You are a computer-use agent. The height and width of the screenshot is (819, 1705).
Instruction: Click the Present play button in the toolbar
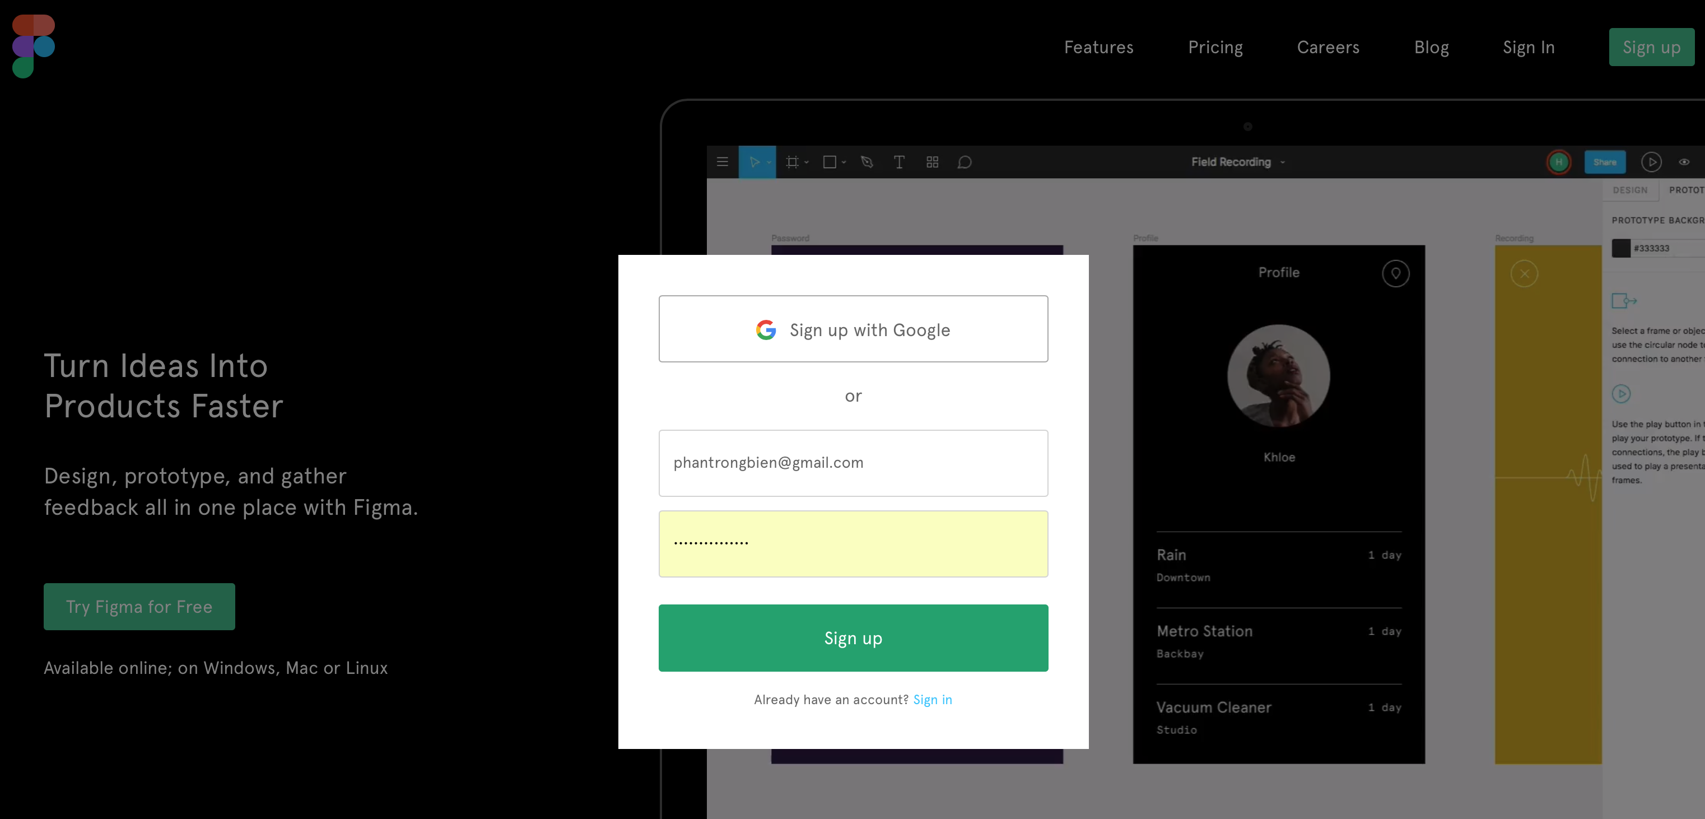(1651, 161)
